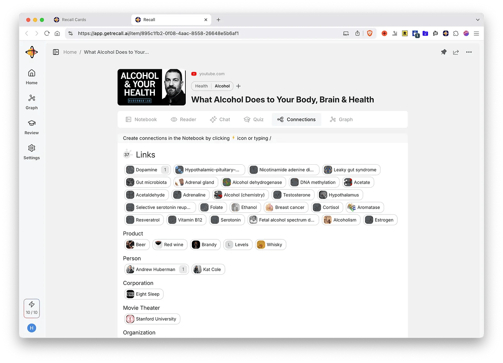Add a new tag with plus icon
This screenshot has height=363, width=503.
238,86
